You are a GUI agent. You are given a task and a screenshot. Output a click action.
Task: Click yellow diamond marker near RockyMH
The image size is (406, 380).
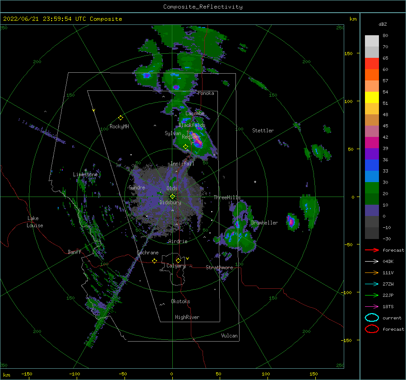pyautogui.click(x=120, y=118)
